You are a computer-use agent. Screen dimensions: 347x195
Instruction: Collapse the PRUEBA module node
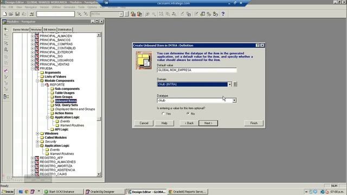click(33, 69)
